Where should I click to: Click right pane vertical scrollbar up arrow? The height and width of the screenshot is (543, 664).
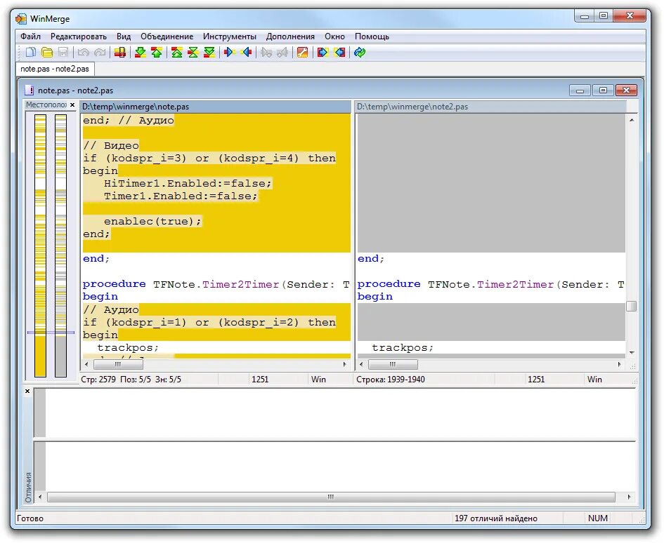pos(632,120)
